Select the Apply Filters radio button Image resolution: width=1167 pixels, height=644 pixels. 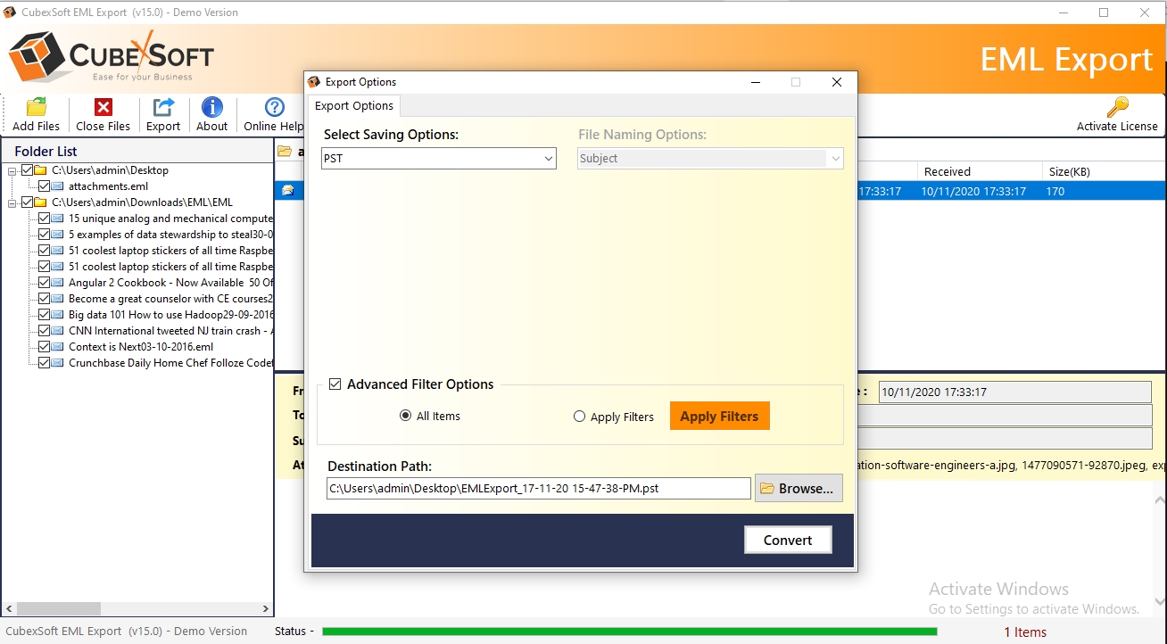(580, 417)
